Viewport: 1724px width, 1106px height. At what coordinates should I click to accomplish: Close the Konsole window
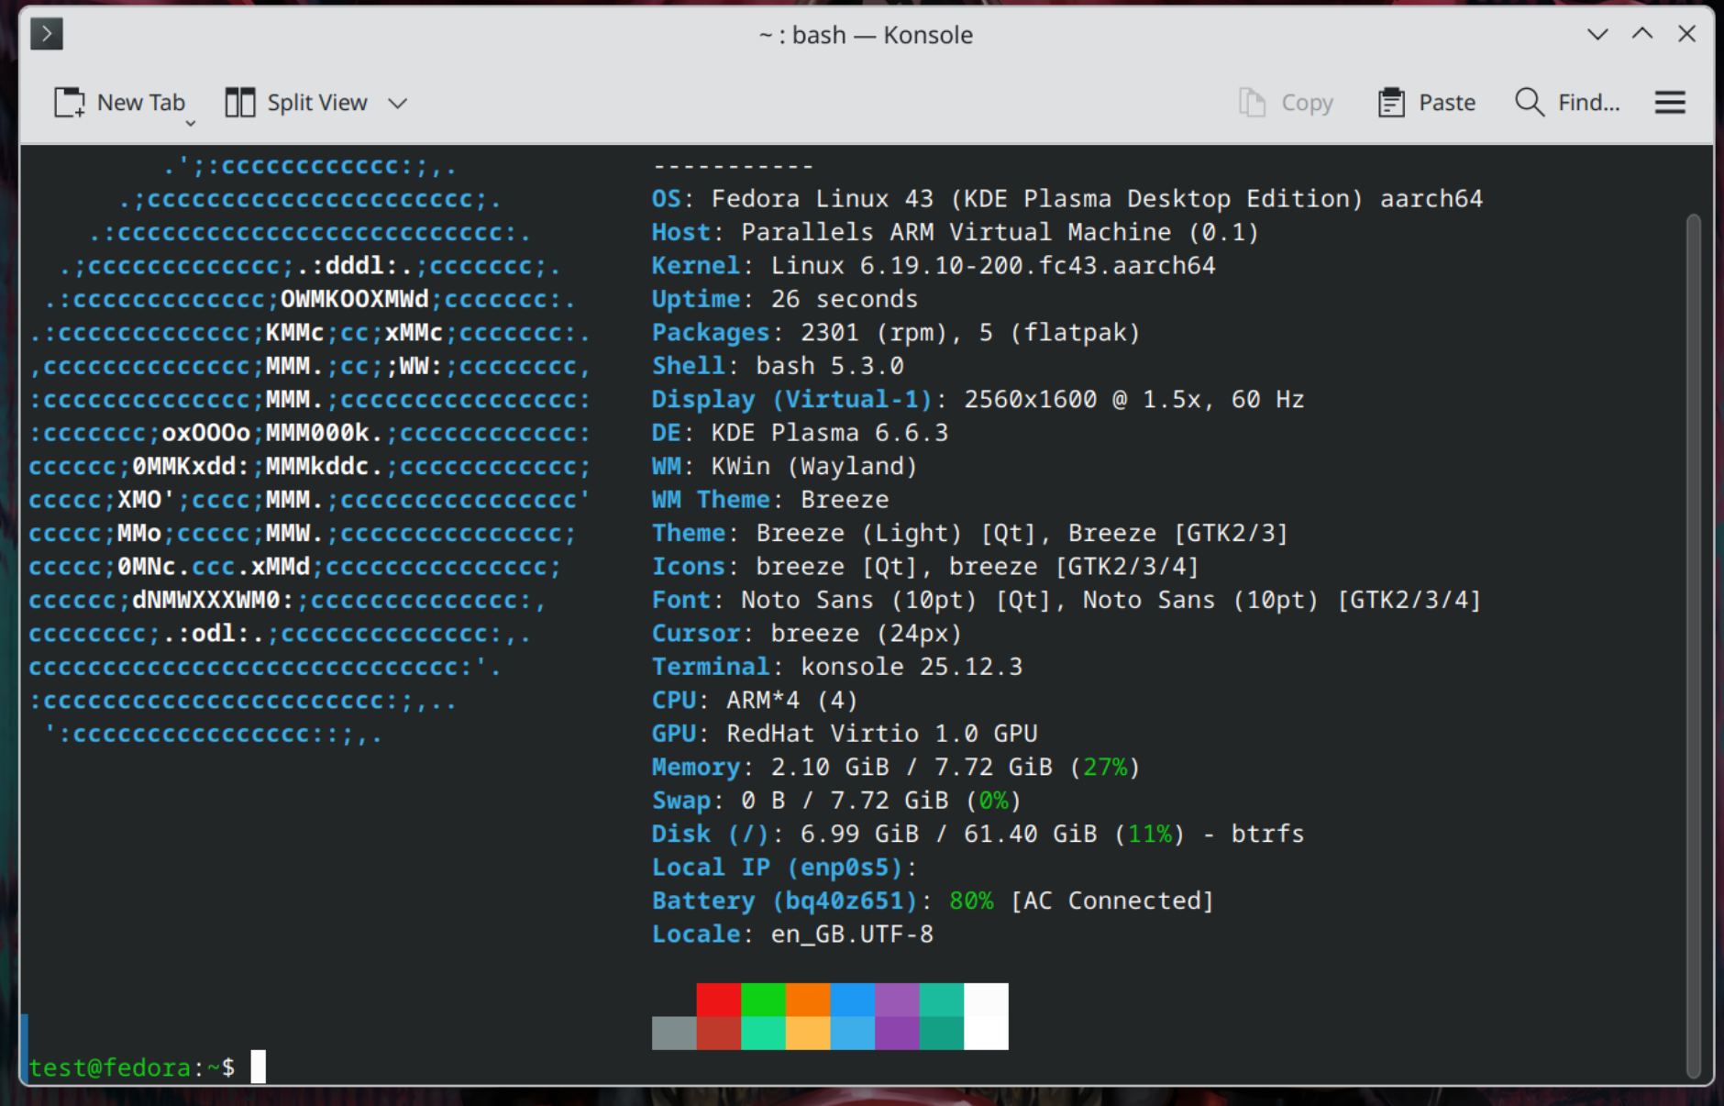[1686, 35]
